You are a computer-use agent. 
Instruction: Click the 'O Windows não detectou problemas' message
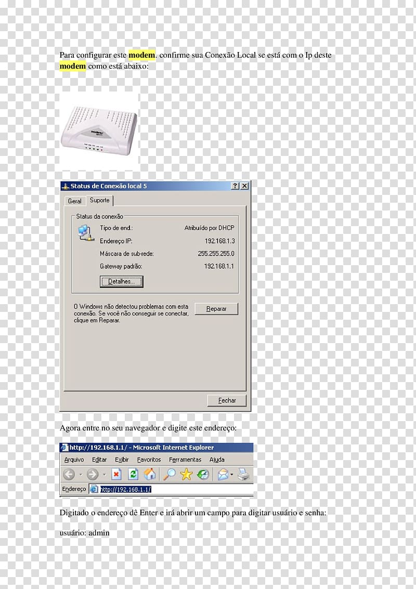[131, 313]
